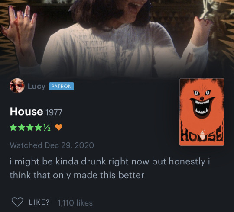The image size is (234, 212).
Task: Tap the cat face on the poster
Action: click(x=202, y=103)
